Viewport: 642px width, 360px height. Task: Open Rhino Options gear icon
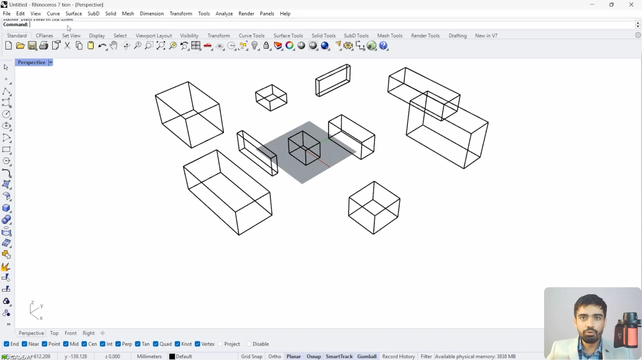pos(348,46)
